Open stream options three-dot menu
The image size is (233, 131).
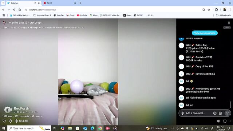tap(230, 121)
